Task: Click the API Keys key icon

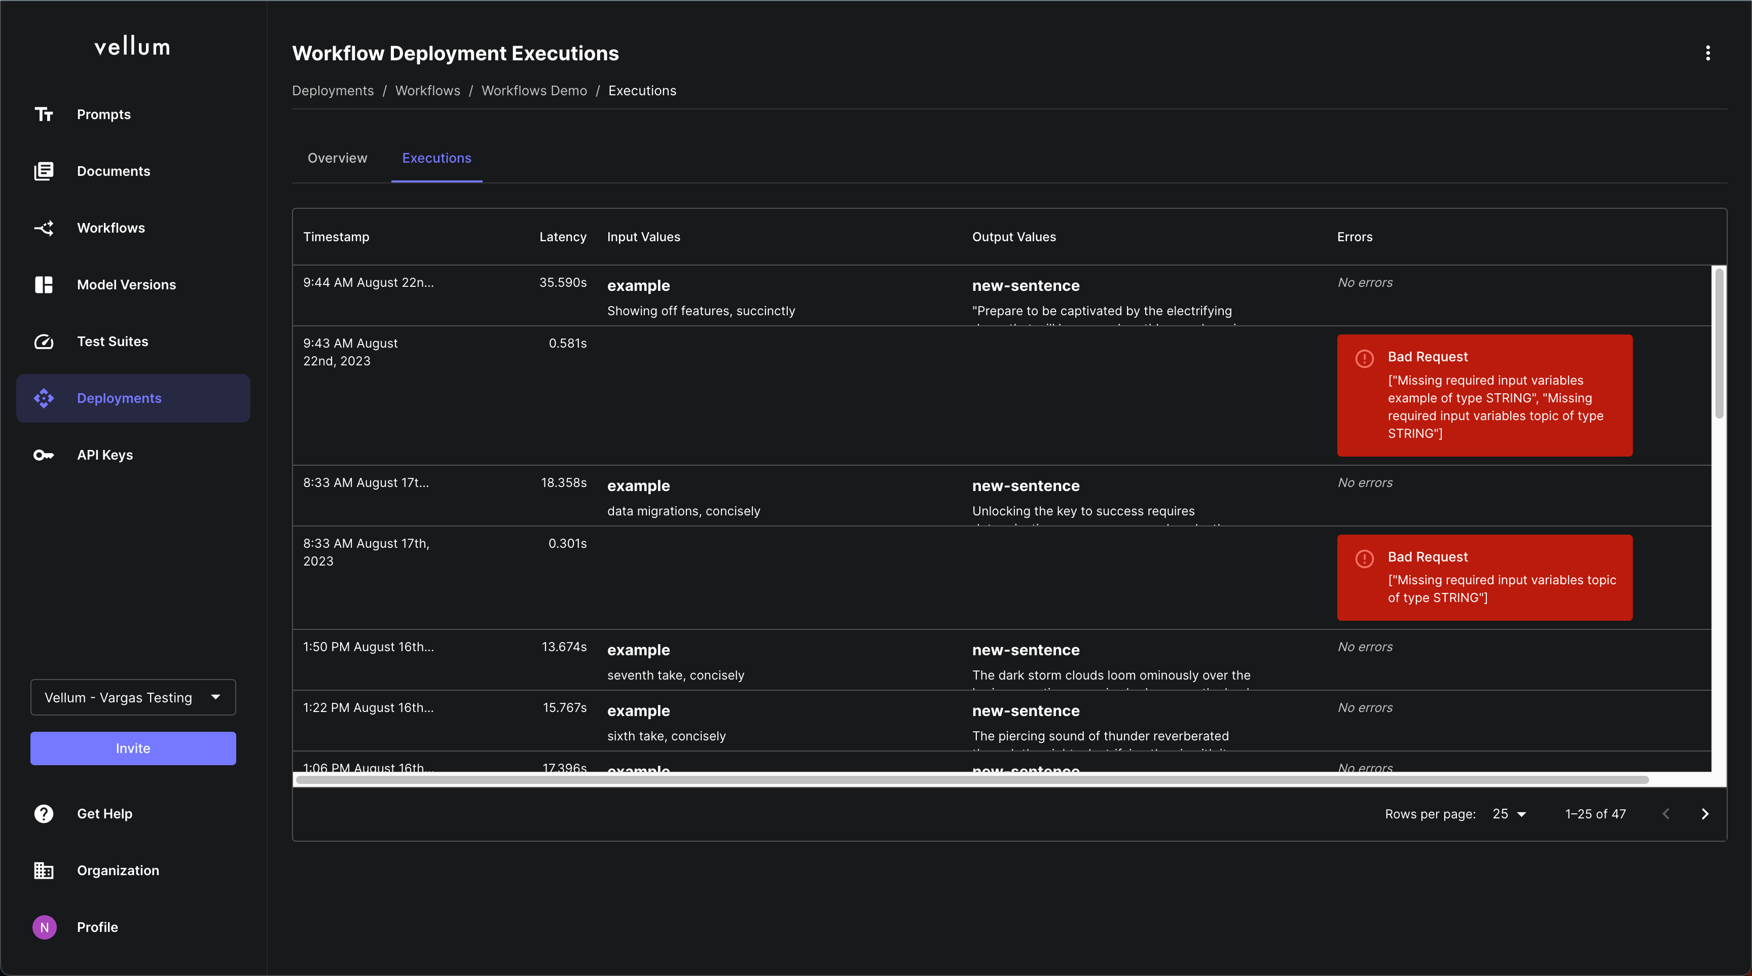Action: 44,456
